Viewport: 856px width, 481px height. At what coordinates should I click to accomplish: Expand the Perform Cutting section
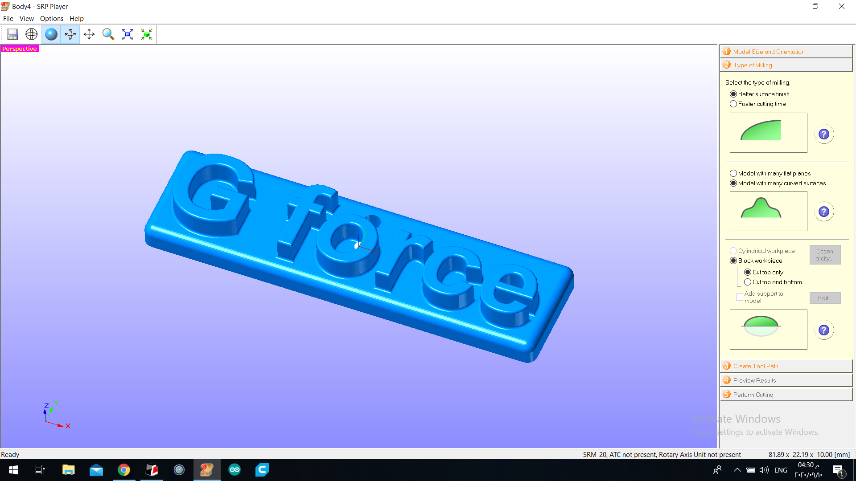click(x=753, y=395)
